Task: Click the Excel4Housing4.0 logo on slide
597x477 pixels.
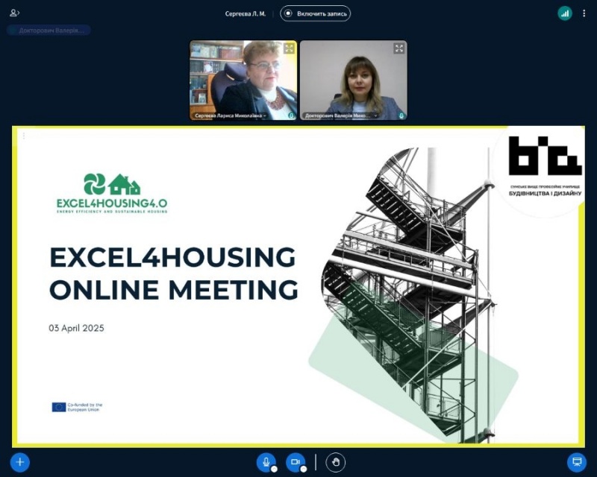Action: pos(112,194)
